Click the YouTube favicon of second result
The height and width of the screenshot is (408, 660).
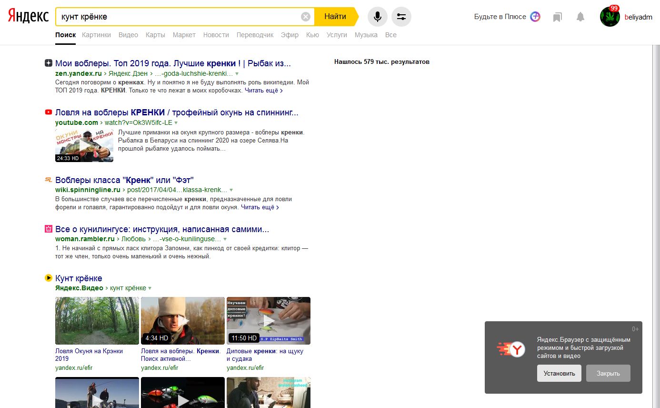48,112
